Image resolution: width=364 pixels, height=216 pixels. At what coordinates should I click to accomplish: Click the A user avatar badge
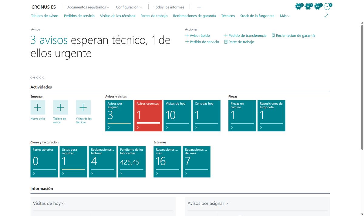327,6
